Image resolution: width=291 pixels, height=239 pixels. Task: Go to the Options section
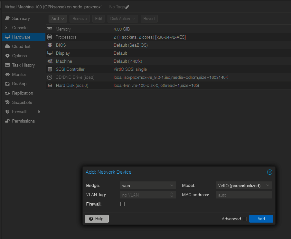24,56
